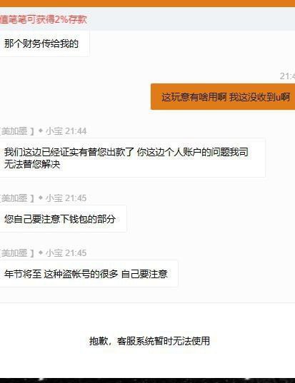Select the message 您自己要注意下钱包的部分
This screenshot has width=295, height=383.
(x=64, y=219)
